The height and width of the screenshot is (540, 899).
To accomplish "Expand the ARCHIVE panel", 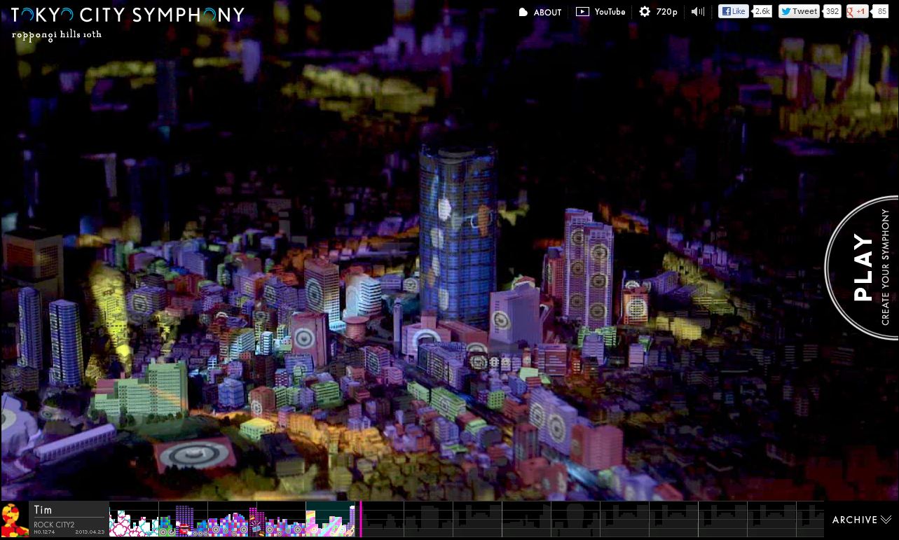I will [854, 520].
